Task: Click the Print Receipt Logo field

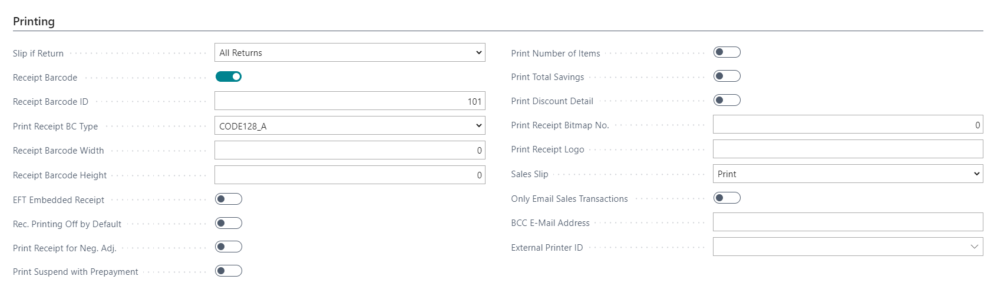Action: click(847, 149)
